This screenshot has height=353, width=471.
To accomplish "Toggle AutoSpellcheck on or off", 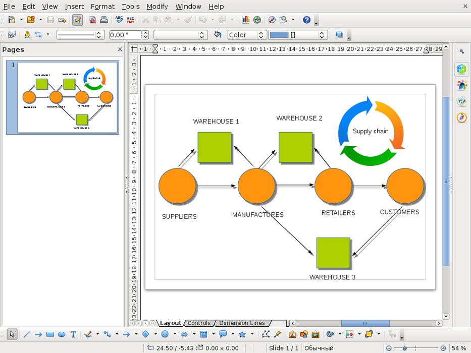I will (x=130, y=20).
